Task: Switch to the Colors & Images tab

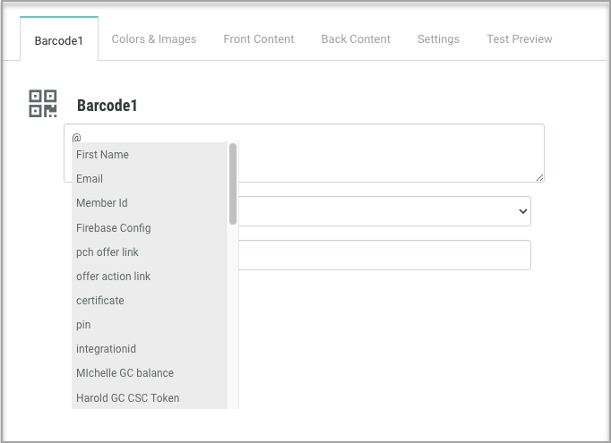Action: pos(153,39)
